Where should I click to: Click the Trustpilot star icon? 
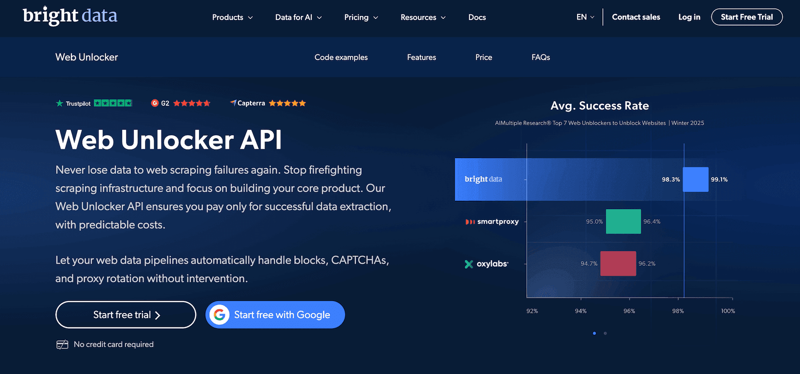click(x=60, y=103)
